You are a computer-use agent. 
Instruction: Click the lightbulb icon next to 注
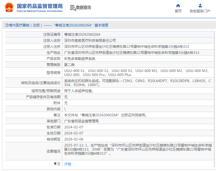point(55,164)
